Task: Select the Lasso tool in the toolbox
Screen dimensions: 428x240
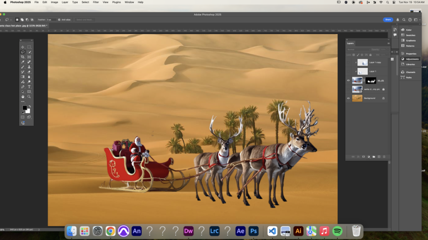Action: (x=23, y=52)
